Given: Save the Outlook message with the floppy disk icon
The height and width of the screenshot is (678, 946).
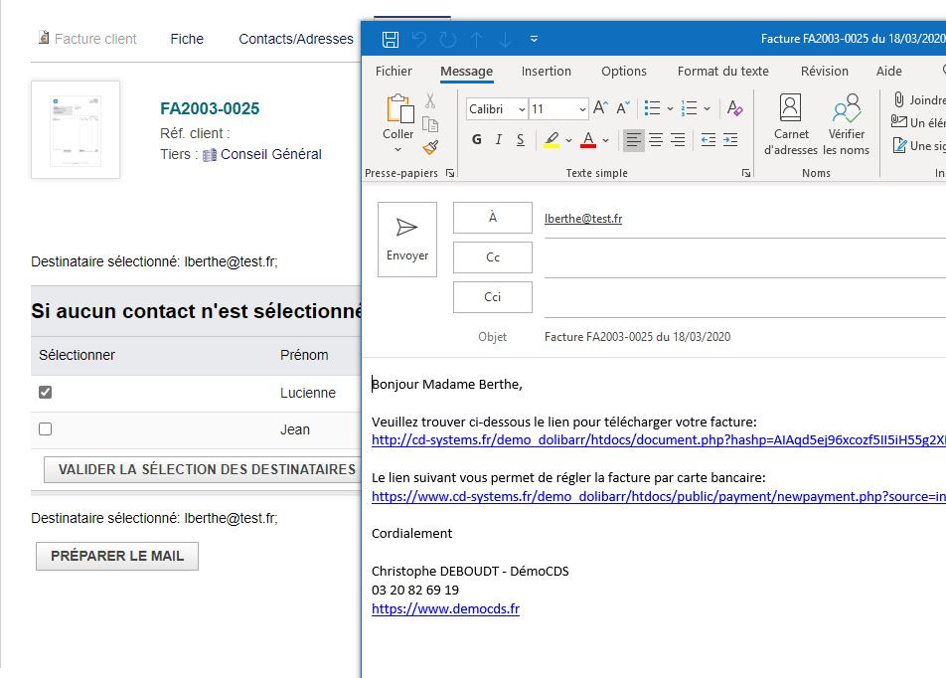Looking at the screenshot, I should [x=391, y=39].
